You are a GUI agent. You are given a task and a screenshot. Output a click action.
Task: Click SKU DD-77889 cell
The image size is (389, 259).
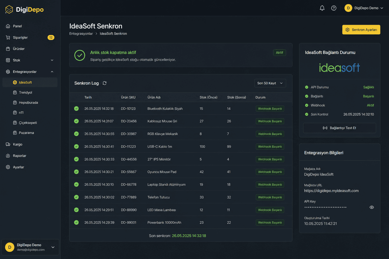[129, 197]
